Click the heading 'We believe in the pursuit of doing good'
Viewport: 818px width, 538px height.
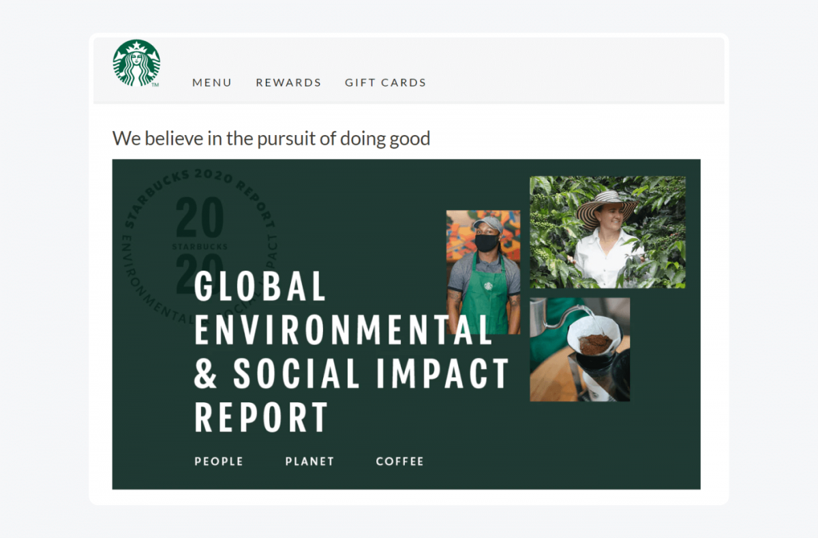pyautogui.click(x=271, y=138)
